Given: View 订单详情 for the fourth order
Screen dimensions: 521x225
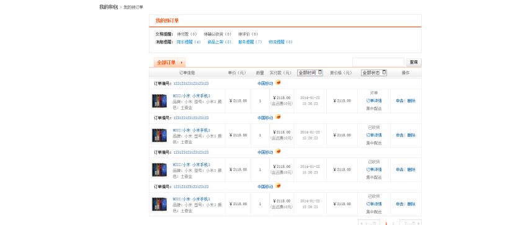Looking at the screenshot, I should (x=374, y=204).
